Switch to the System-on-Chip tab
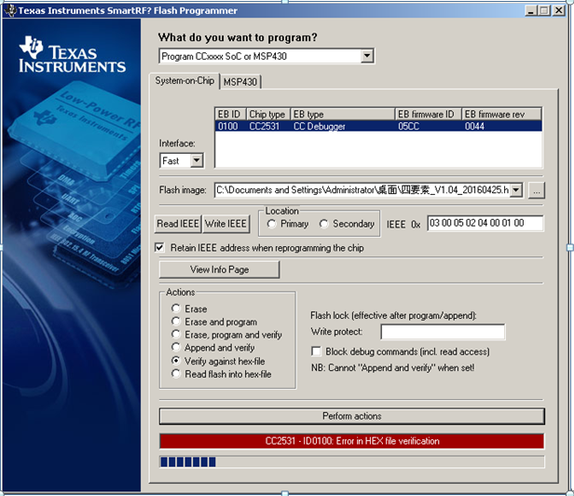Viewport: 574px width, 496px height. [x=184, y=80]
